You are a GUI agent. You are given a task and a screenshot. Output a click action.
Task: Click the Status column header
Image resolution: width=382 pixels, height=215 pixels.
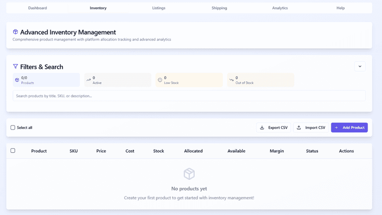coord(312,151)
